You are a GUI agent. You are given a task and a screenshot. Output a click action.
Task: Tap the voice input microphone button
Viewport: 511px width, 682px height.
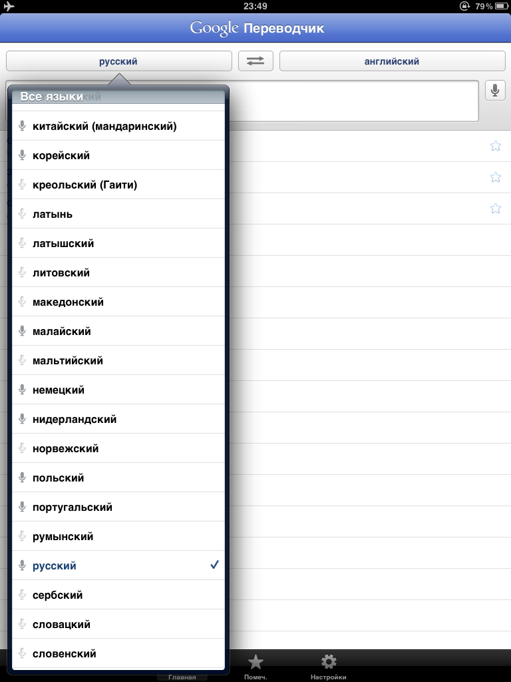pyautogui.click(x=495, y=90)
